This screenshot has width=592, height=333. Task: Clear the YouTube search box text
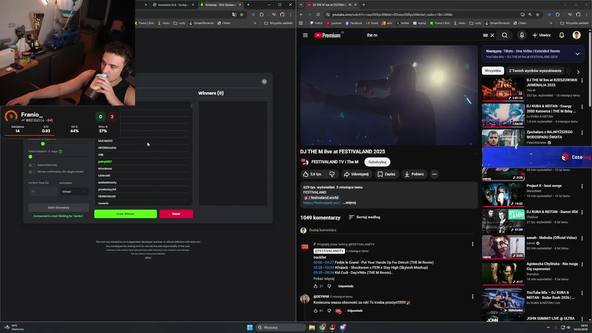coord(492,35)
